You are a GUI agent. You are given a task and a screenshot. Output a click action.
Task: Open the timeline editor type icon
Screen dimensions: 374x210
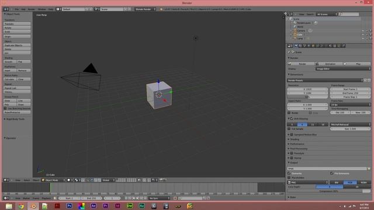pyautogui.click(x=6, y=198)
